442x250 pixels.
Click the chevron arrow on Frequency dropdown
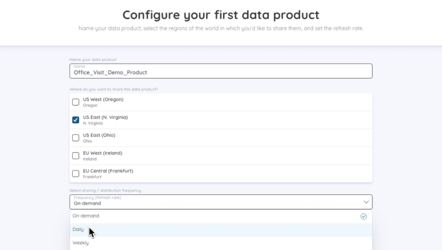point(366,202)
